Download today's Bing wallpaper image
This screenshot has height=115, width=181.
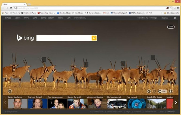click(x=171, y=91)
